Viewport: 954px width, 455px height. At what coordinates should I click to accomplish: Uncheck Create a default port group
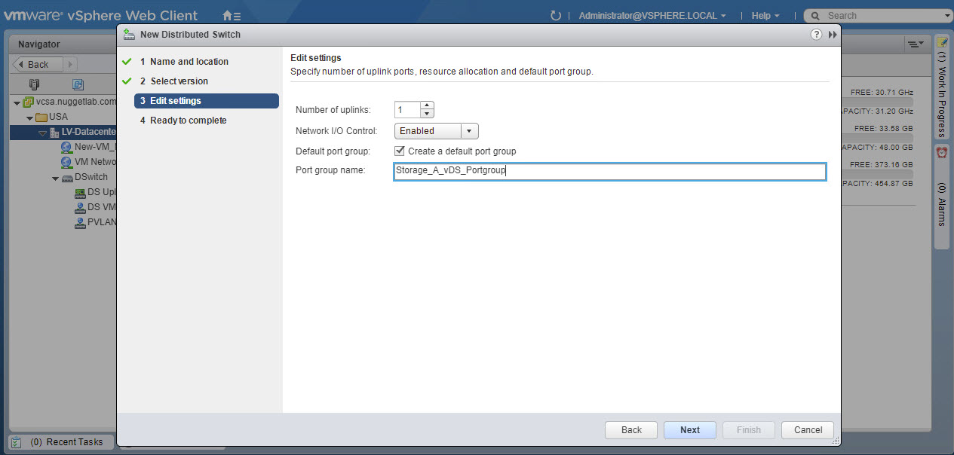[x=400, y=151]
